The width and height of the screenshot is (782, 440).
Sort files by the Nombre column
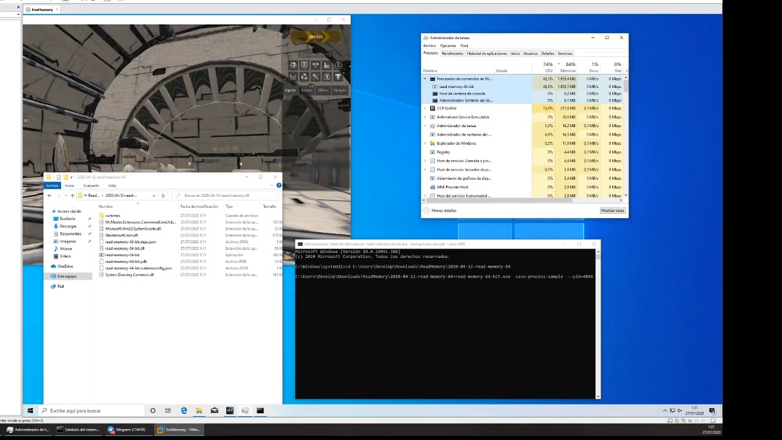point(137,207)
